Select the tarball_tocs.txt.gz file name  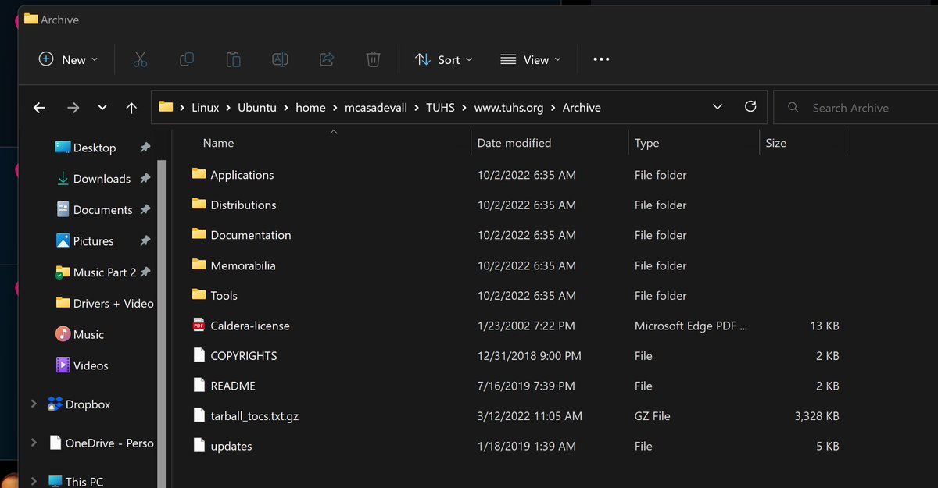pos(255,416)
